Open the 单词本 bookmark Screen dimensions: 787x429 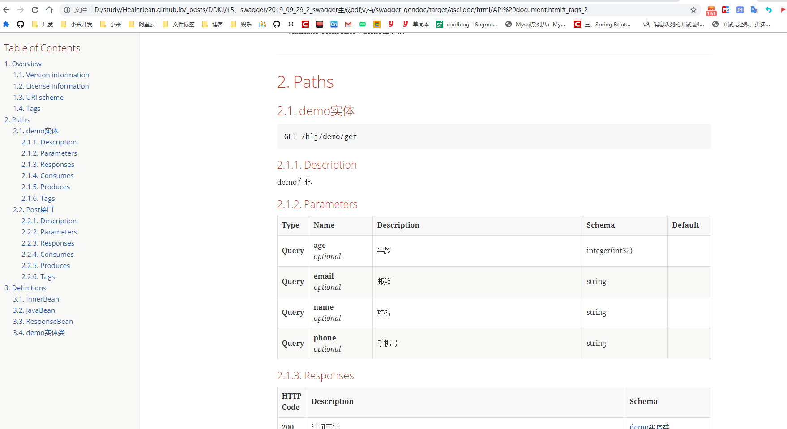pyautogui.click(x=416, y=24)
